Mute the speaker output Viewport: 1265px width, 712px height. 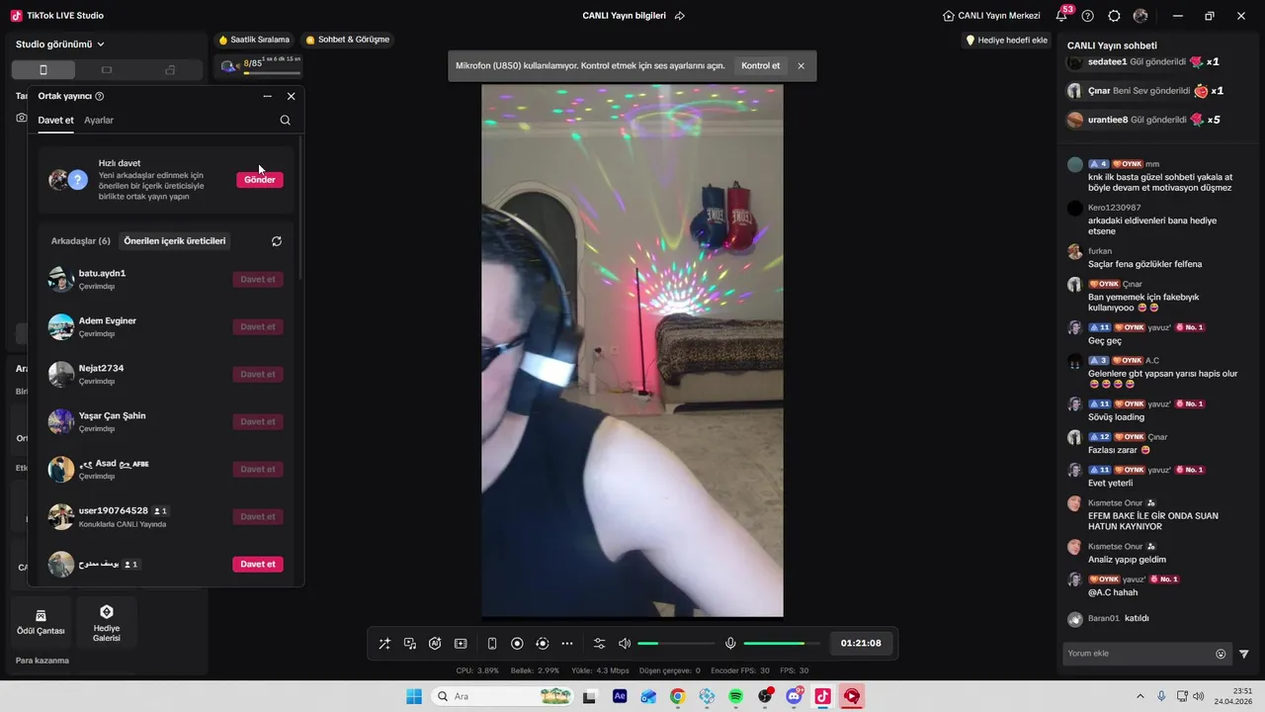click(x=625, y=643)
